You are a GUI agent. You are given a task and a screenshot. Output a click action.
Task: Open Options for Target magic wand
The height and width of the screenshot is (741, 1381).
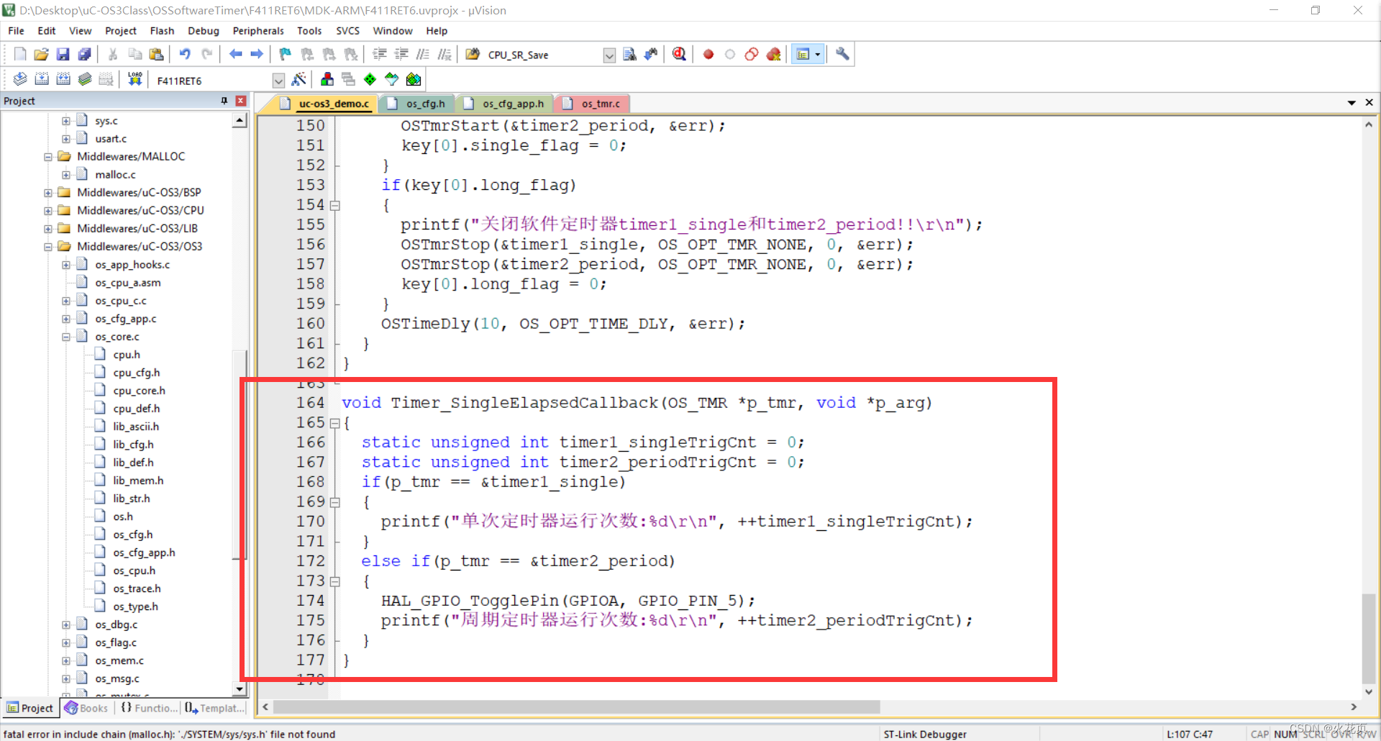pyautogui.click(x=299, y=79)
